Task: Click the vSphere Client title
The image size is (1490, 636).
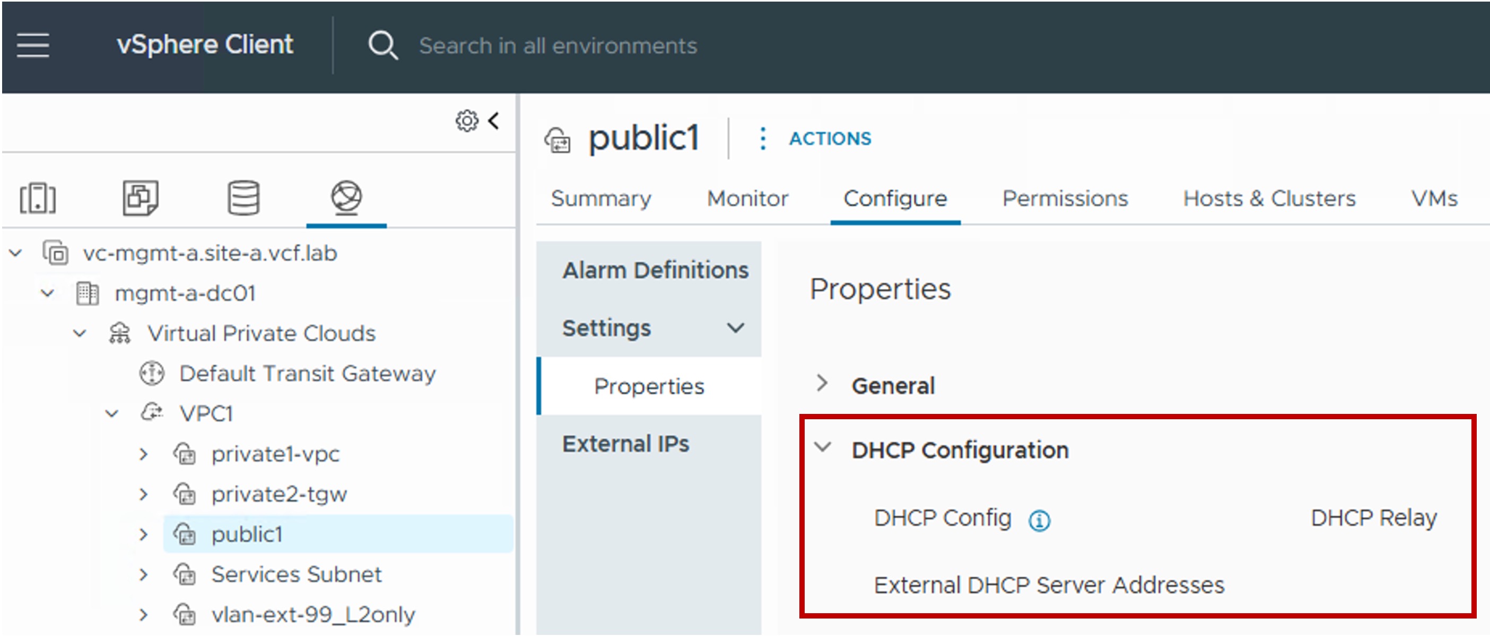Action: pyautogui.click(x=205, y=45)
